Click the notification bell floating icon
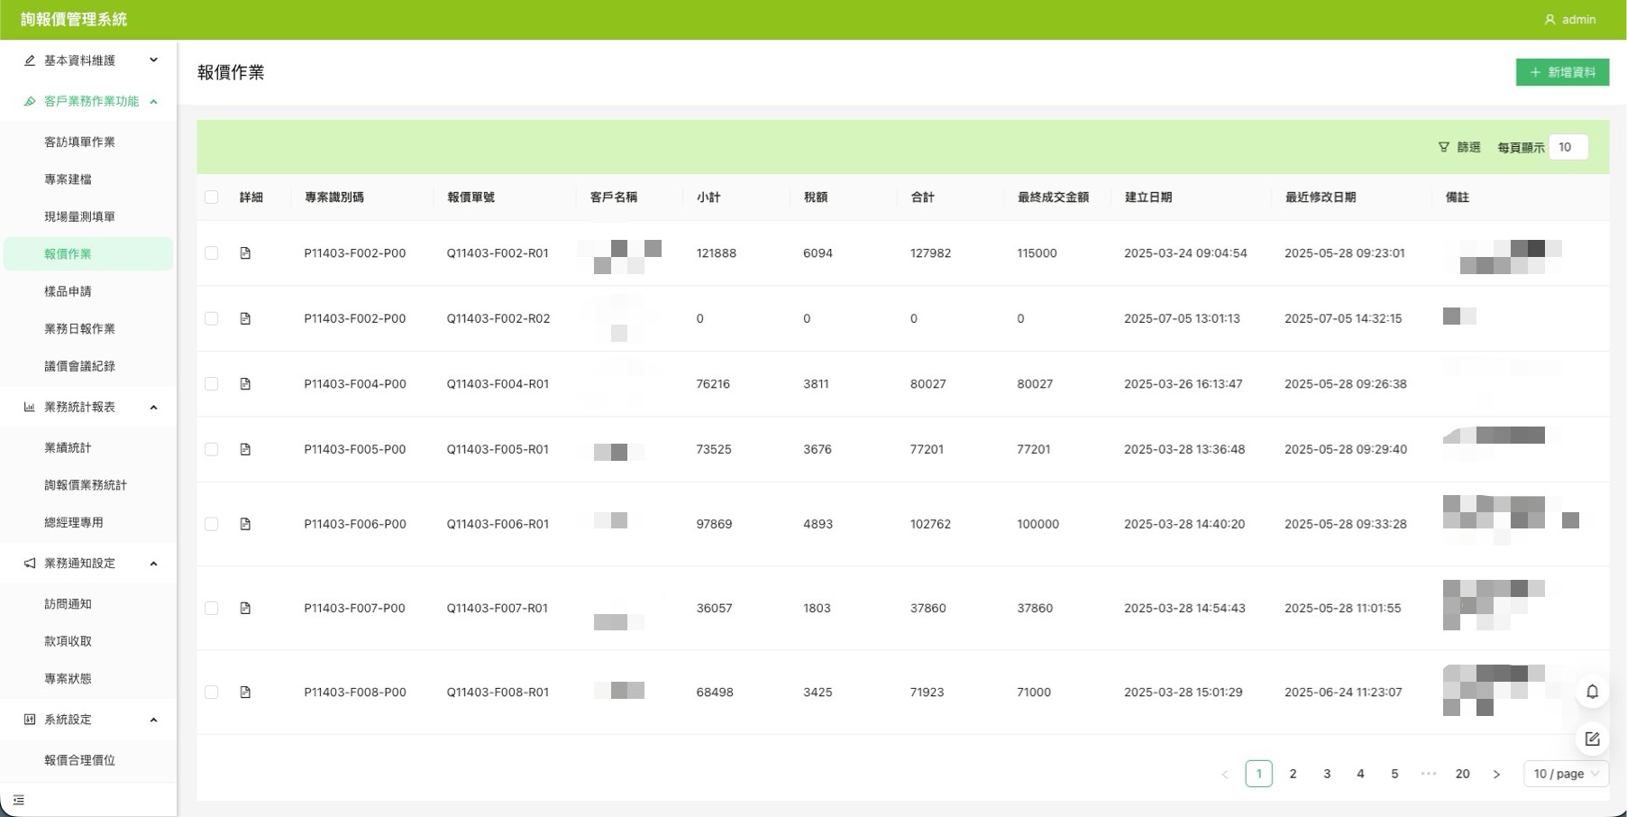Viewport: 1627px width, 817px height. coord(1592,692)
